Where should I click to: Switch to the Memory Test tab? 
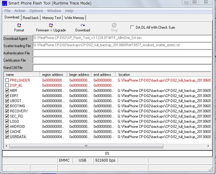pyautogui.click(x=52, y=18)
